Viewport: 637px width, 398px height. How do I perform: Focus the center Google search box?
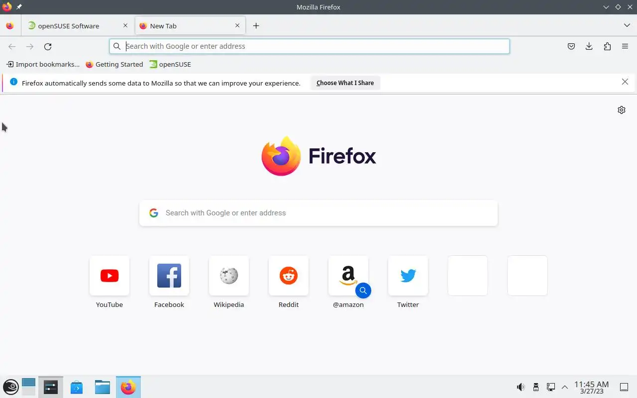(318, 213)
